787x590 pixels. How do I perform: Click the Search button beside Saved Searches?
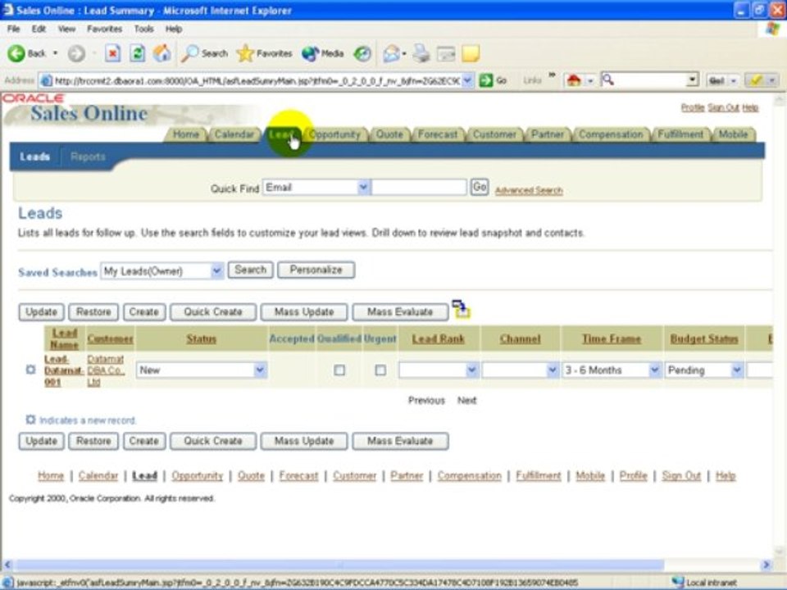(251, 270)
